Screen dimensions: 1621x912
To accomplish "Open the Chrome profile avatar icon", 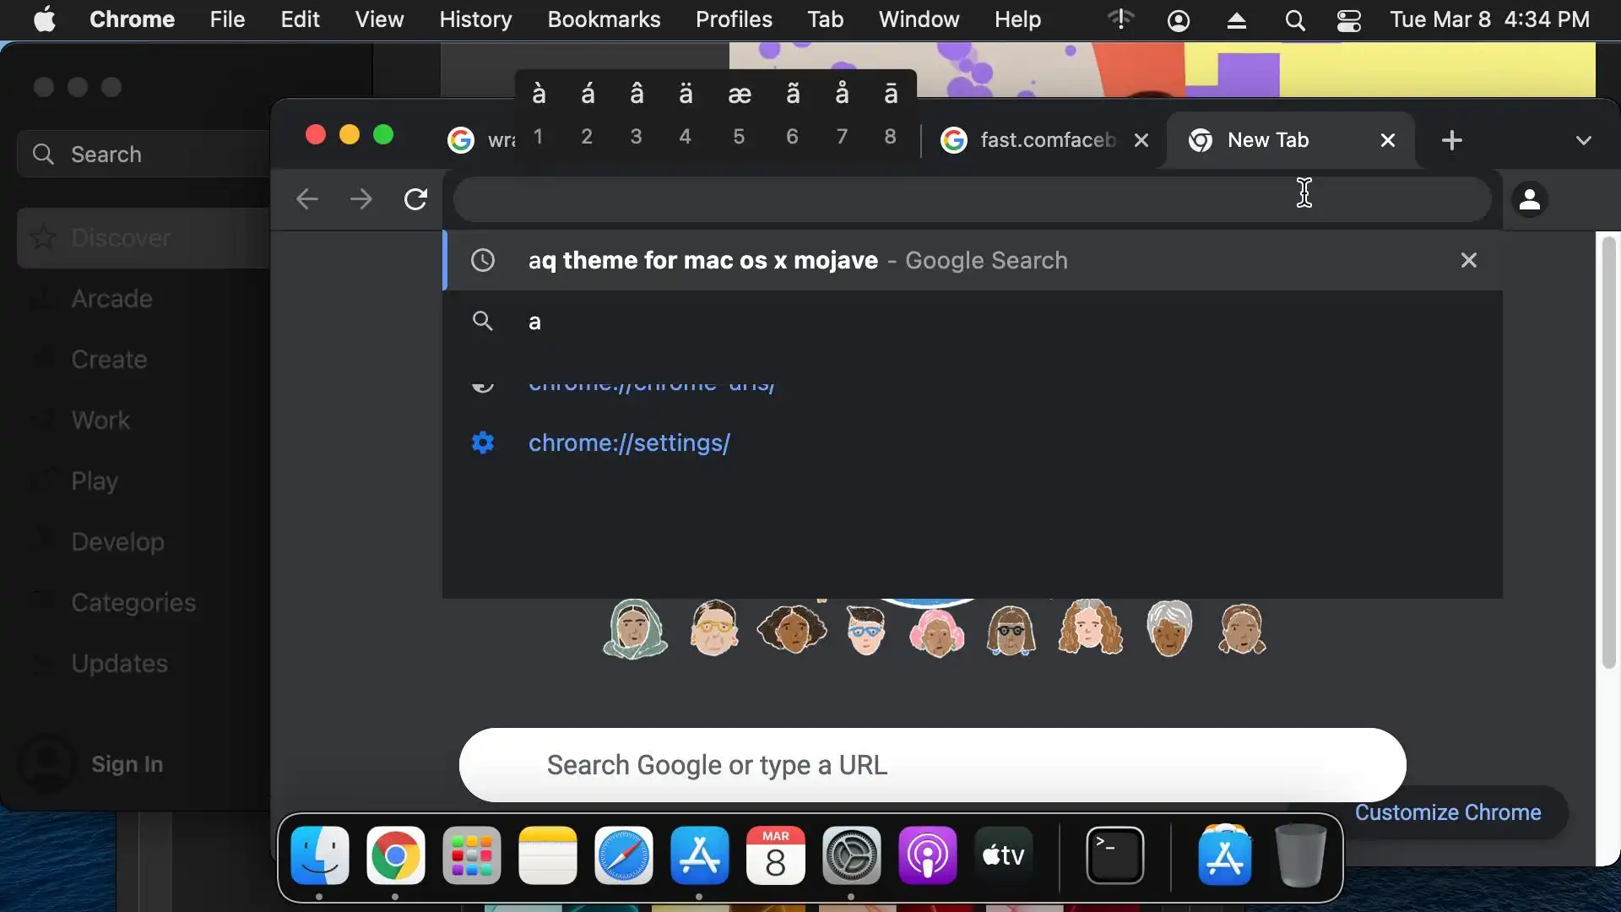I will pos(1529,200).
